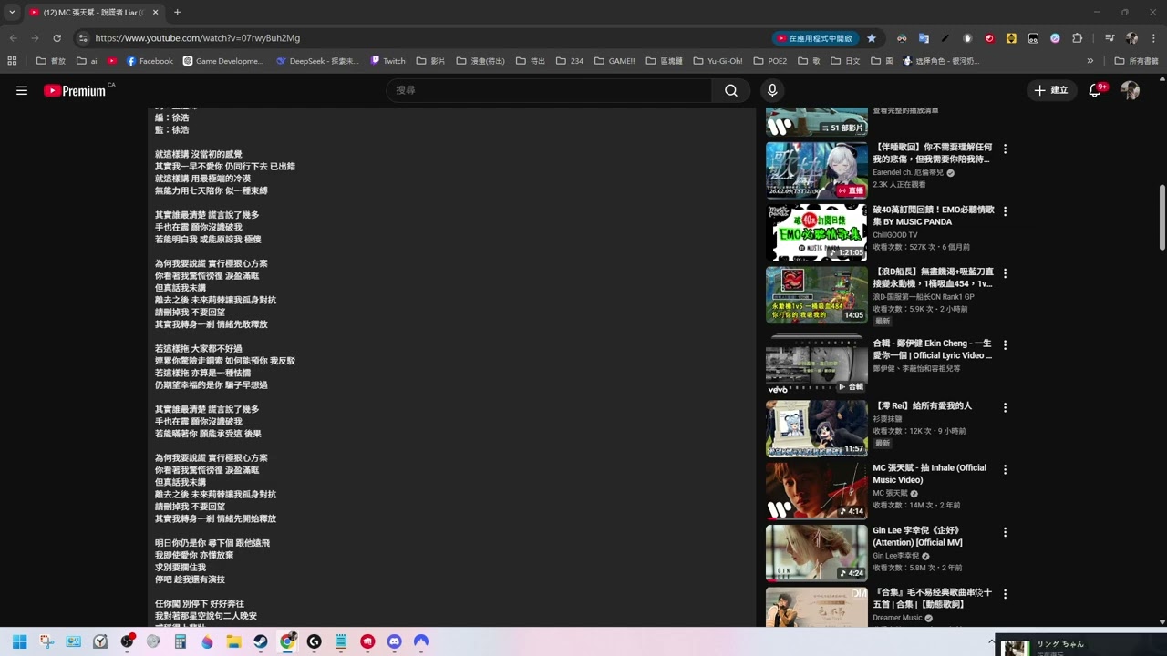The height and width of the screenshot is (656, 1167).
Task: Open Snipping Tool from the taskbar
Action: point(46,641)
